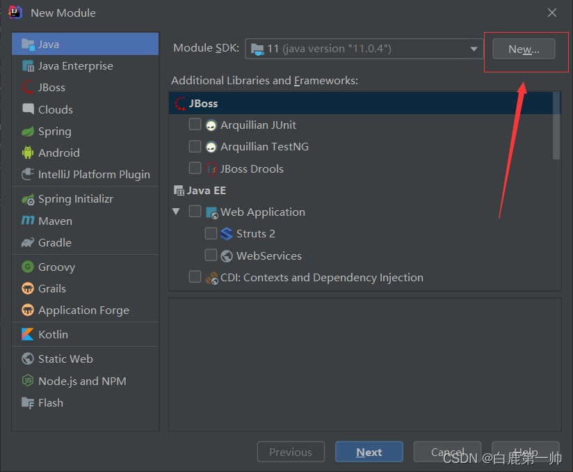Collapse the Web Application tree node
Viewport: 573px width, 472px height.
point(176,212)
